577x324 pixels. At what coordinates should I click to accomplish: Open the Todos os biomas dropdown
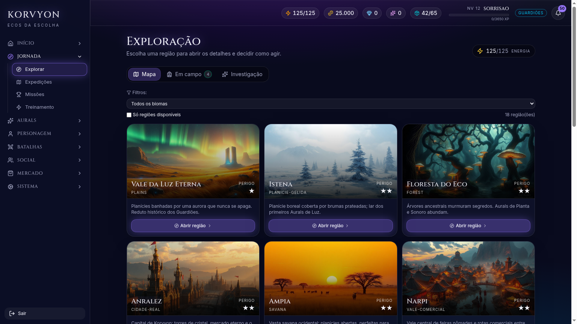point(331,104)
